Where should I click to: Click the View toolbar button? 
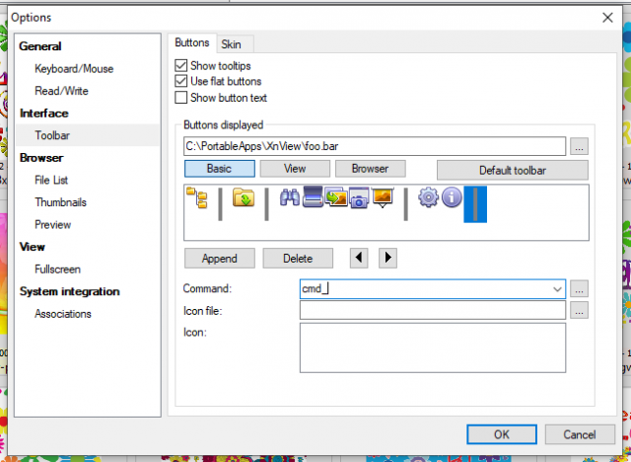click(295, 169)
